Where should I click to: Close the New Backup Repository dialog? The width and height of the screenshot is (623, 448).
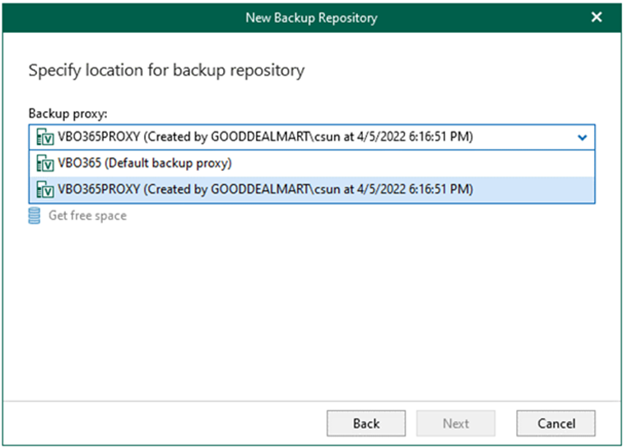tap(597, 17)
